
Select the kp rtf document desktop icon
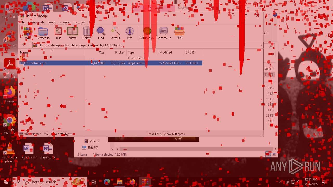pyautogui.click(x=29, y=151)
